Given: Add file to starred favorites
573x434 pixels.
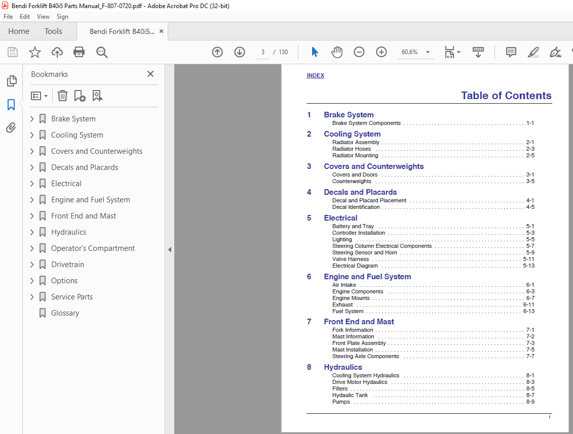Looking at the screenshot, I should pyautogui.click(x=35, y=52).
